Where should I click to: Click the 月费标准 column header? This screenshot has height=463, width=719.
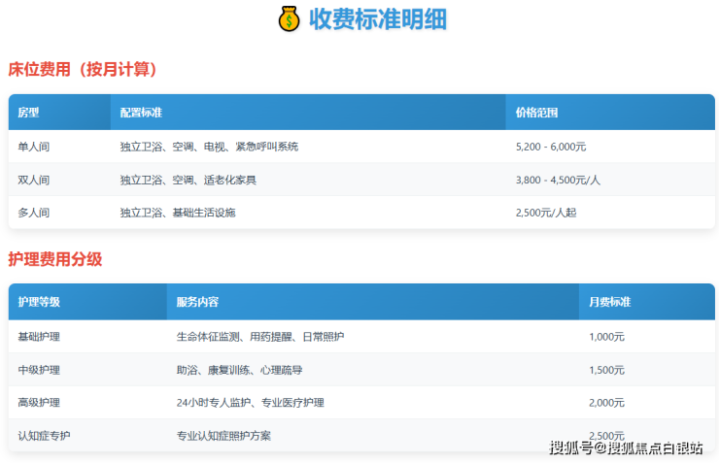609,302
